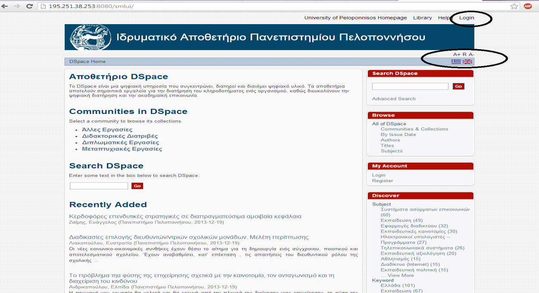Filter by subject Αθλητισμός (15)
This screenshot has height=293, width=539.
coord(401,259)
